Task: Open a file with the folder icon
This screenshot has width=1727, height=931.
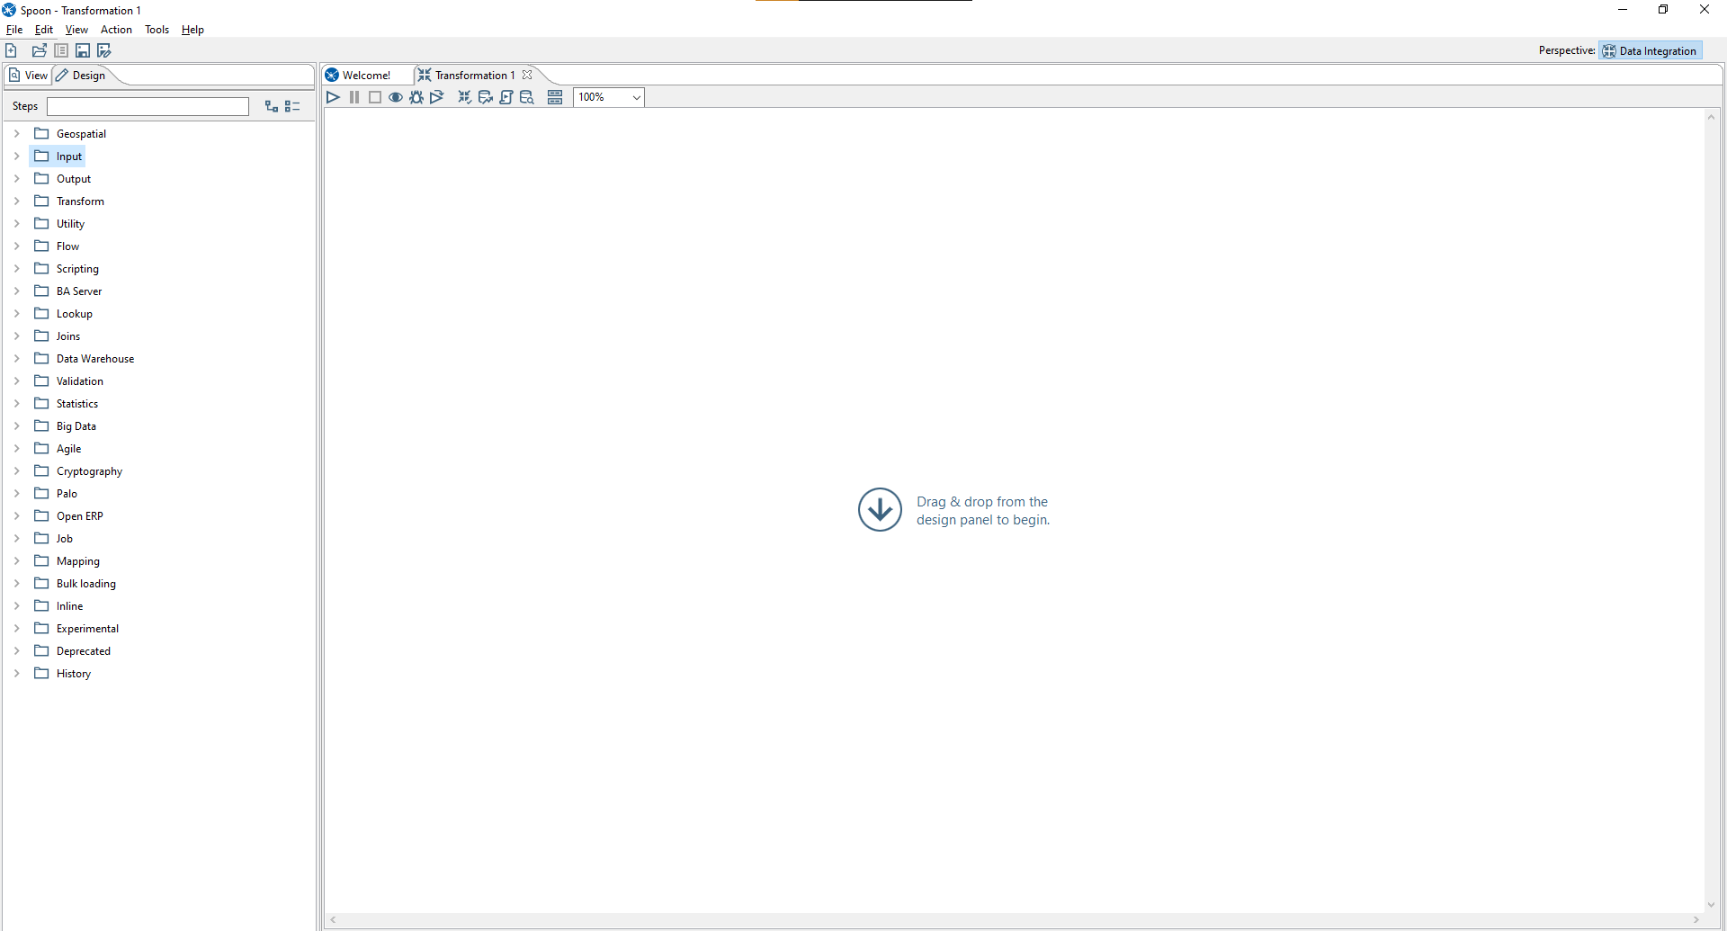Action: point(40,50)
